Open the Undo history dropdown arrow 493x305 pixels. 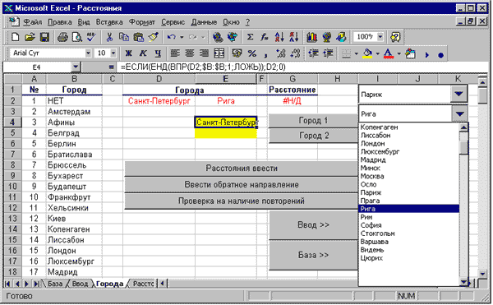(x=182, y=38)
